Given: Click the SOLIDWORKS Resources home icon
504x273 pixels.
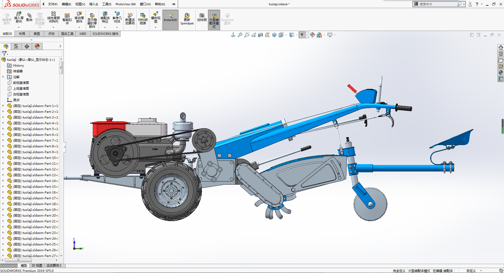Looking at the screenshot, I should coord(501,47).
